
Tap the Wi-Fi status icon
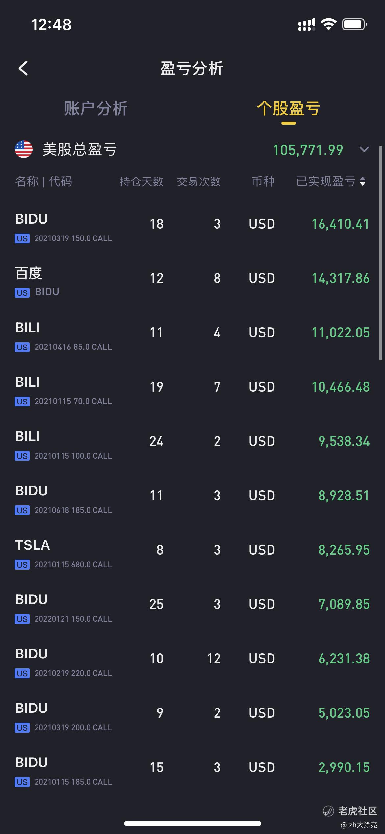coord(328,24)
